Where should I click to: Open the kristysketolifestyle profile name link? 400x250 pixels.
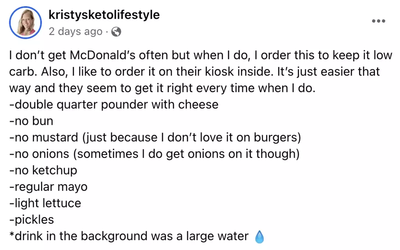[x=104, y=15]
